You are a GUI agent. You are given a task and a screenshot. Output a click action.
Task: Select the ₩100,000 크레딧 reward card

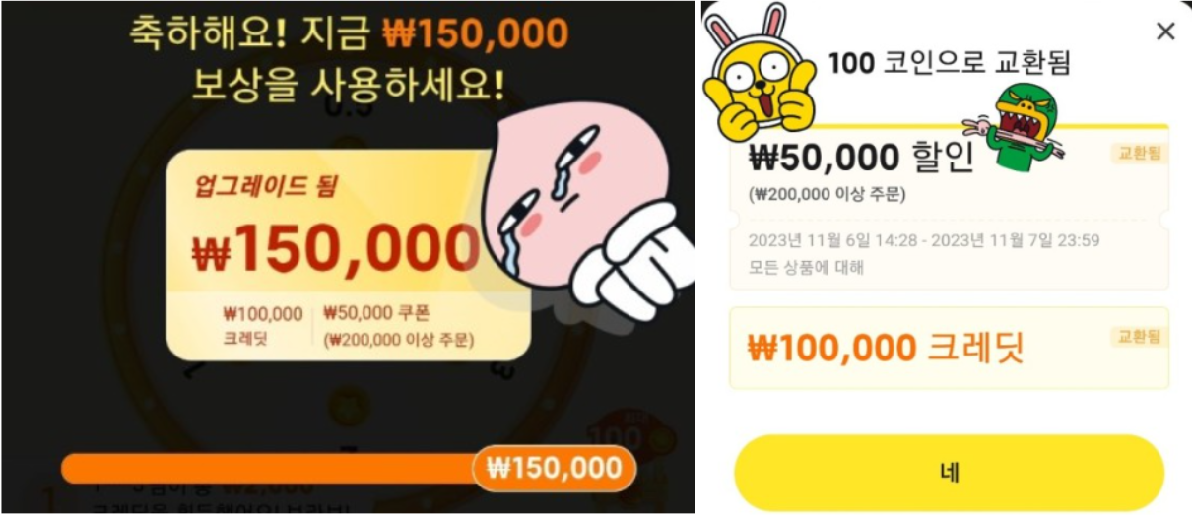(x=949, y=348)
